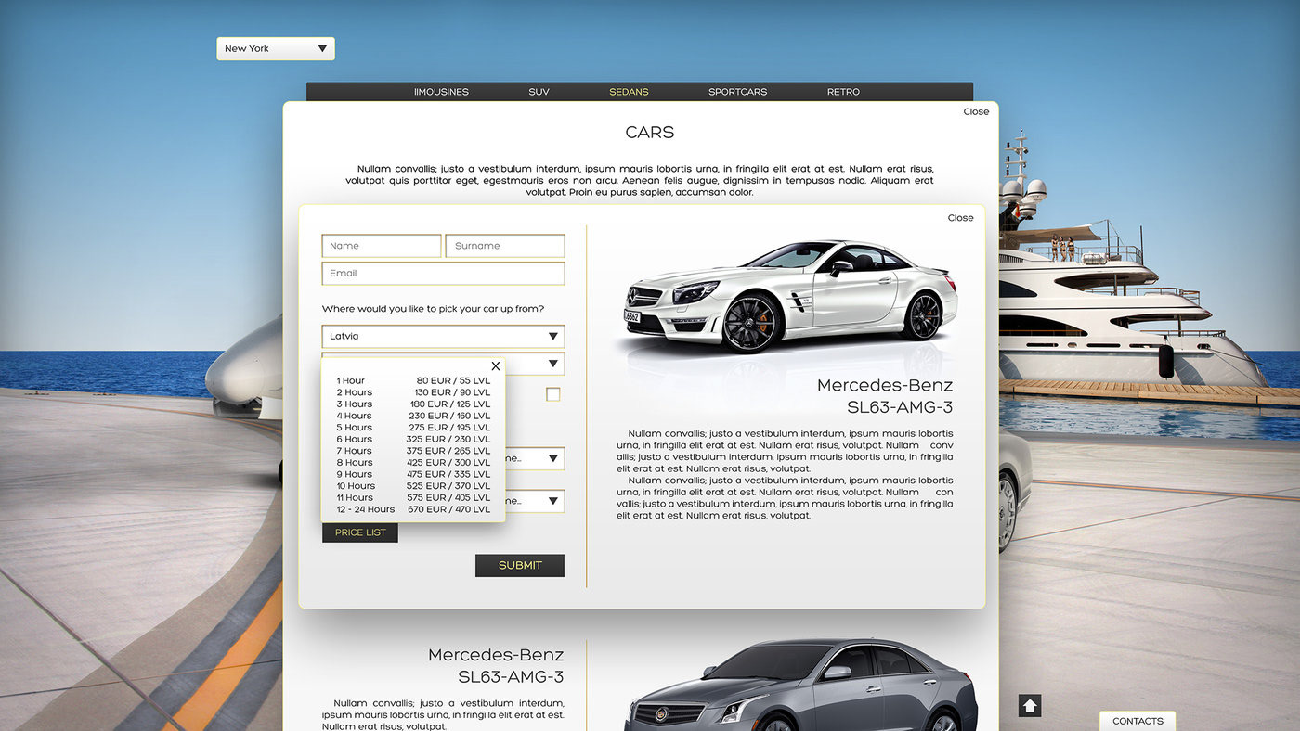
Task: Close the CARS outer panel
Action: point(976,111)
